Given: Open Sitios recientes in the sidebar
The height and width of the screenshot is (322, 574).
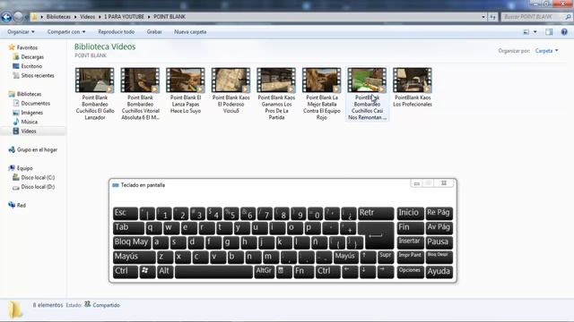Looking at the screenshot, I should (33, 75).
